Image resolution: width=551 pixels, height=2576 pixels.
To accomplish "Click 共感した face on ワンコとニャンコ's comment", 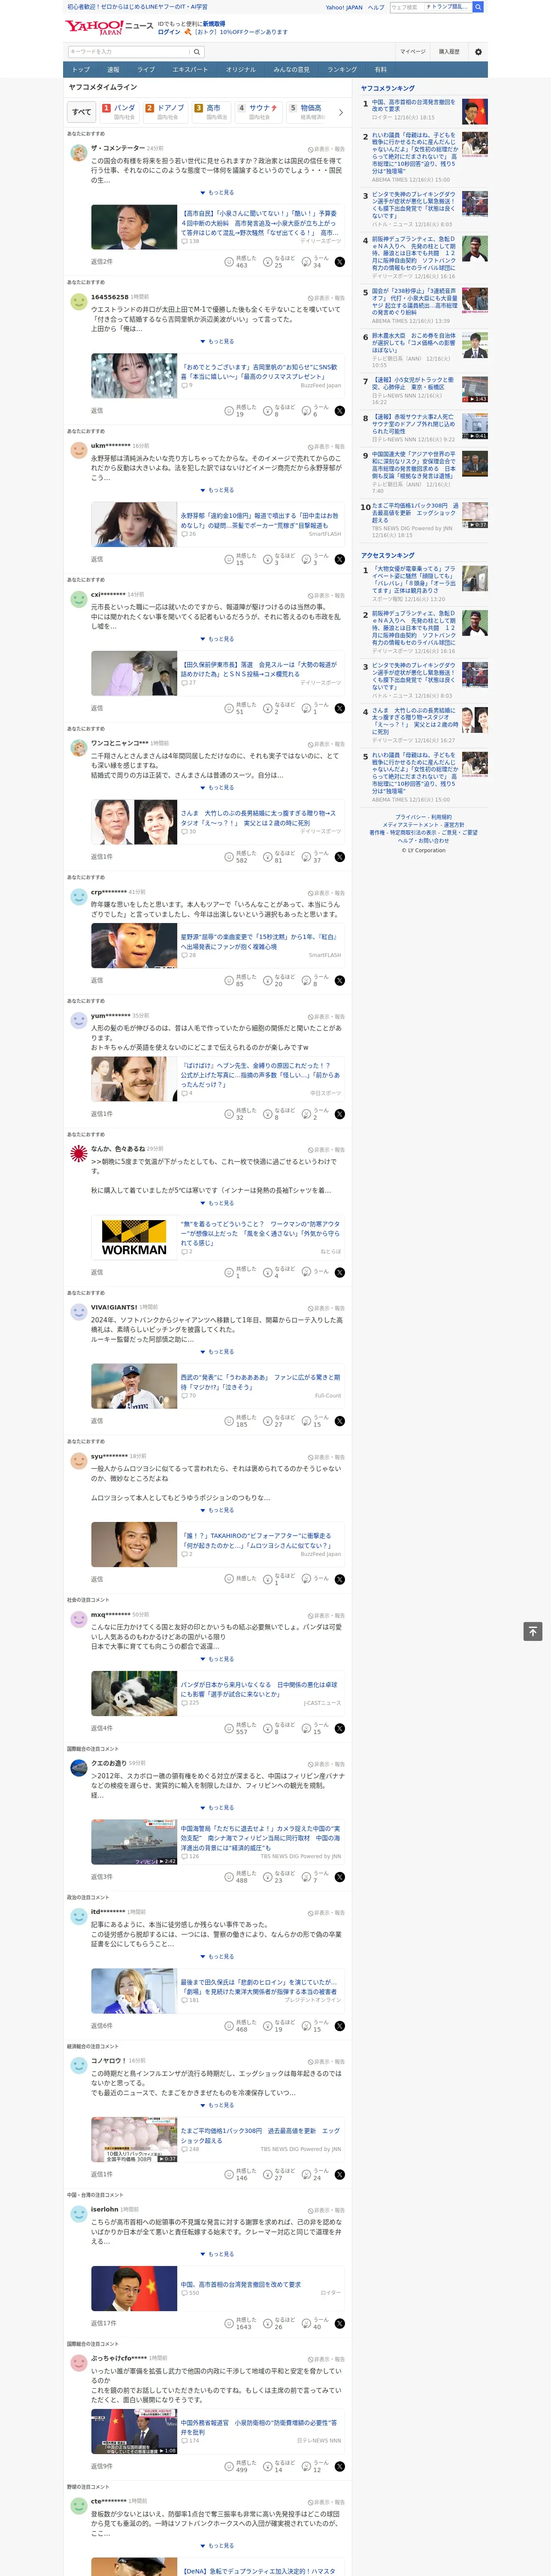I will pyautogui.click(x=229, y=857).
